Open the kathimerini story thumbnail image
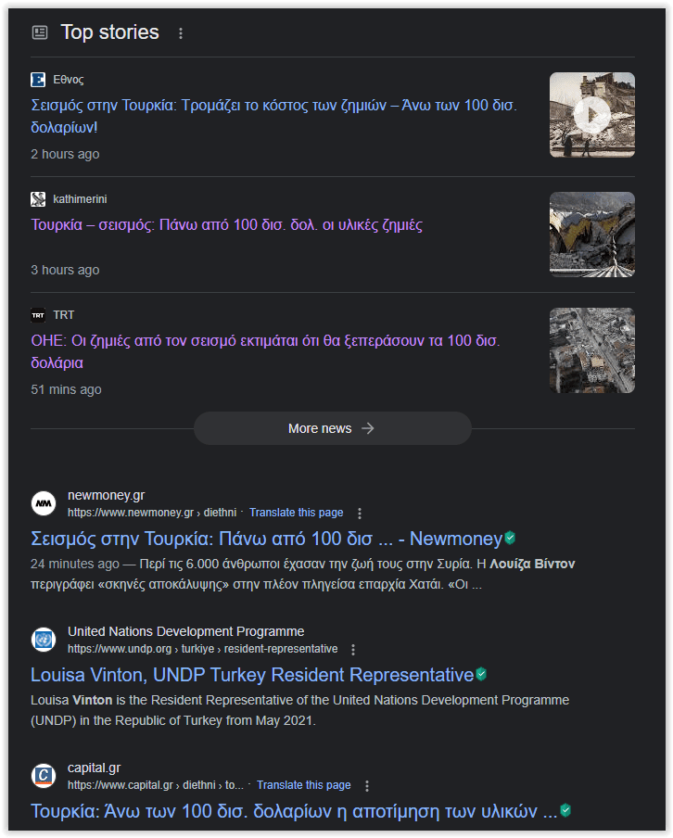 pyautogui.click(x=591, y=235)
